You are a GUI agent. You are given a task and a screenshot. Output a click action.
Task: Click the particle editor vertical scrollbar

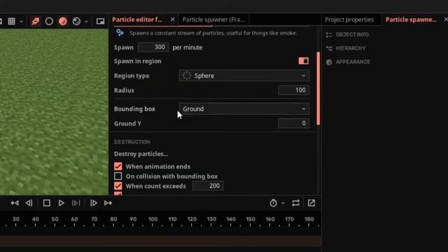318,88
